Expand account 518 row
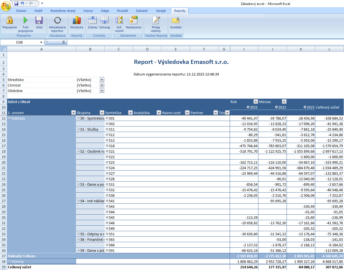The image size is (344, 270). click(x=107, y=146)
